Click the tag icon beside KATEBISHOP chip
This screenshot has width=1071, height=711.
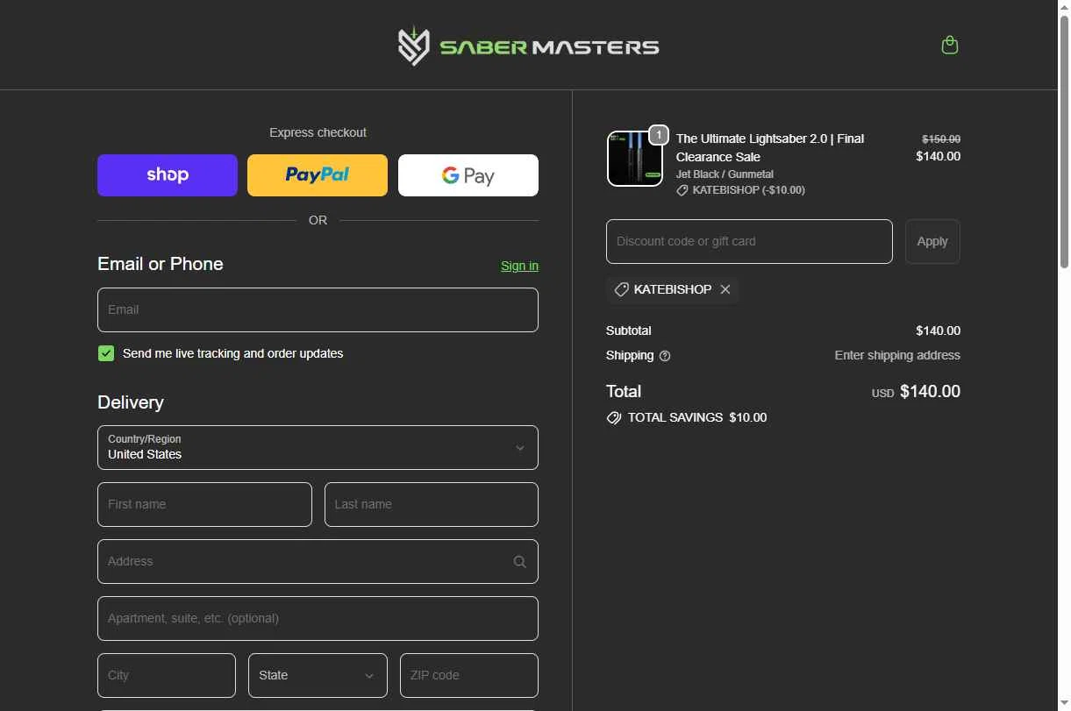pos(621,289)
